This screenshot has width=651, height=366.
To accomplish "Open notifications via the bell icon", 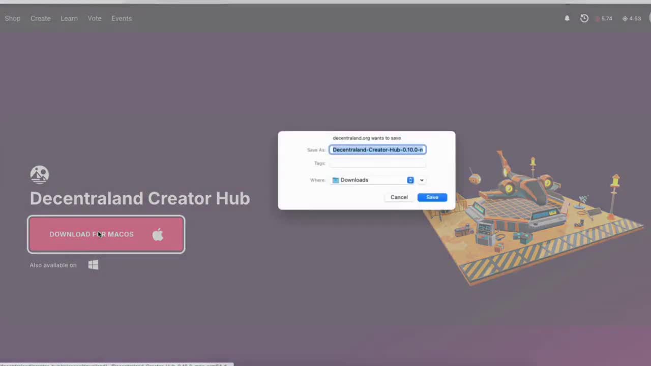I will click(x=567, y=18).
